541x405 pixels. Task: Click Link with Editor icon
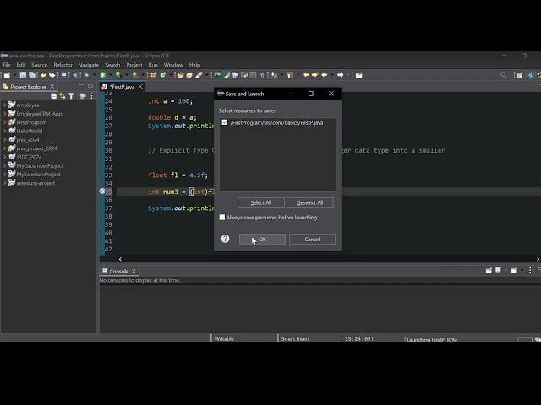(x=63, y=96)
